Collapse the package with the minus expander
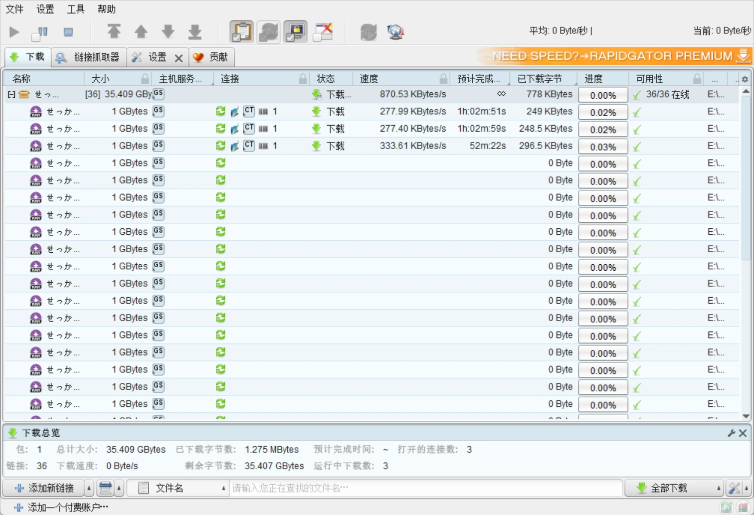754x515 pixels. coord(11,94)
